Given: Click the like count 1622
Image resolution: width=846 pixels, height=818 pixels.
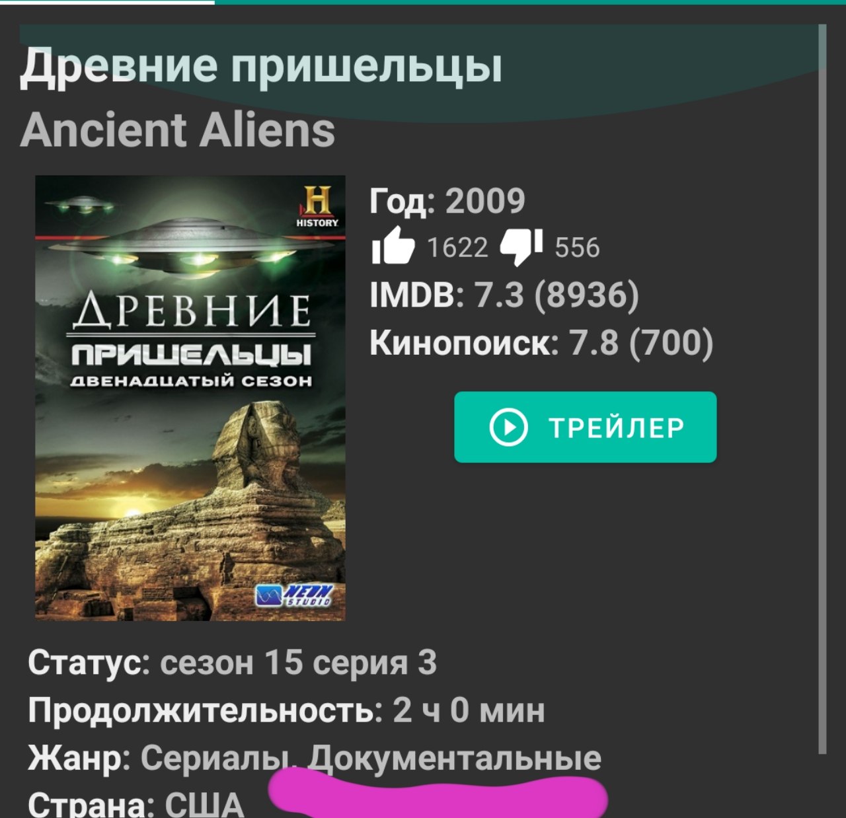Looking at the screenshot, I should click(457, 248).
